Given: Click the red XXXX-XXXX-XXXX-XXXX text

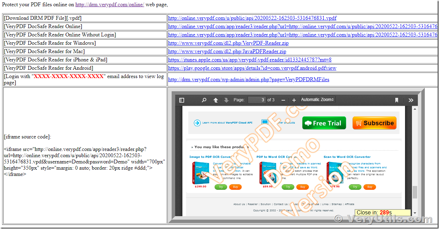Looking at the screenshot, I should point(69,76).
